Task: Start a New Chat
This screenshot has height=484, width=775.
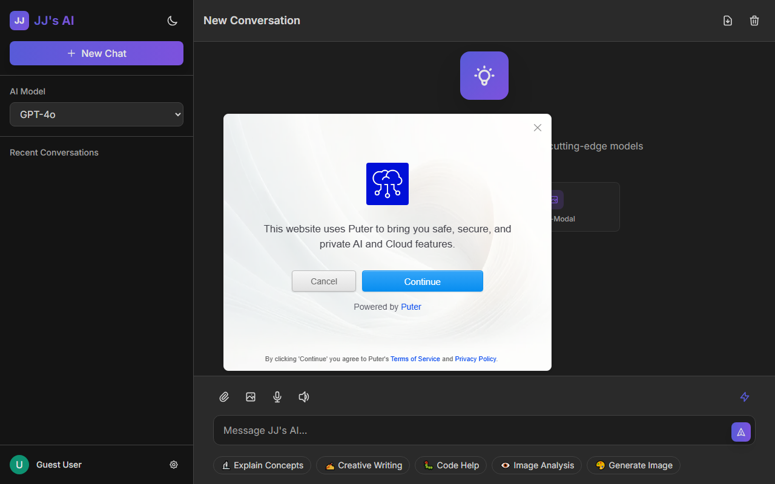Action: tap(96, 53)
